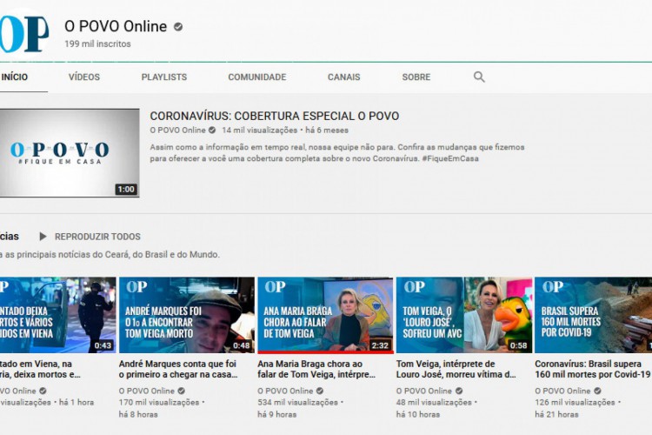Click the O POVO Online channel title heading

click(x=116, y=26)
